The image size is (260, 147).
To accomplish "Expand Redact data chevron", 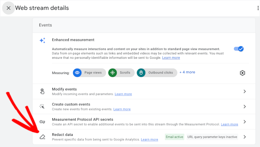I will point(245,137).
